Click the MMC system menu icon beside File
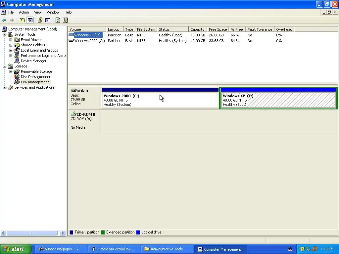 (x=3, y=12)
